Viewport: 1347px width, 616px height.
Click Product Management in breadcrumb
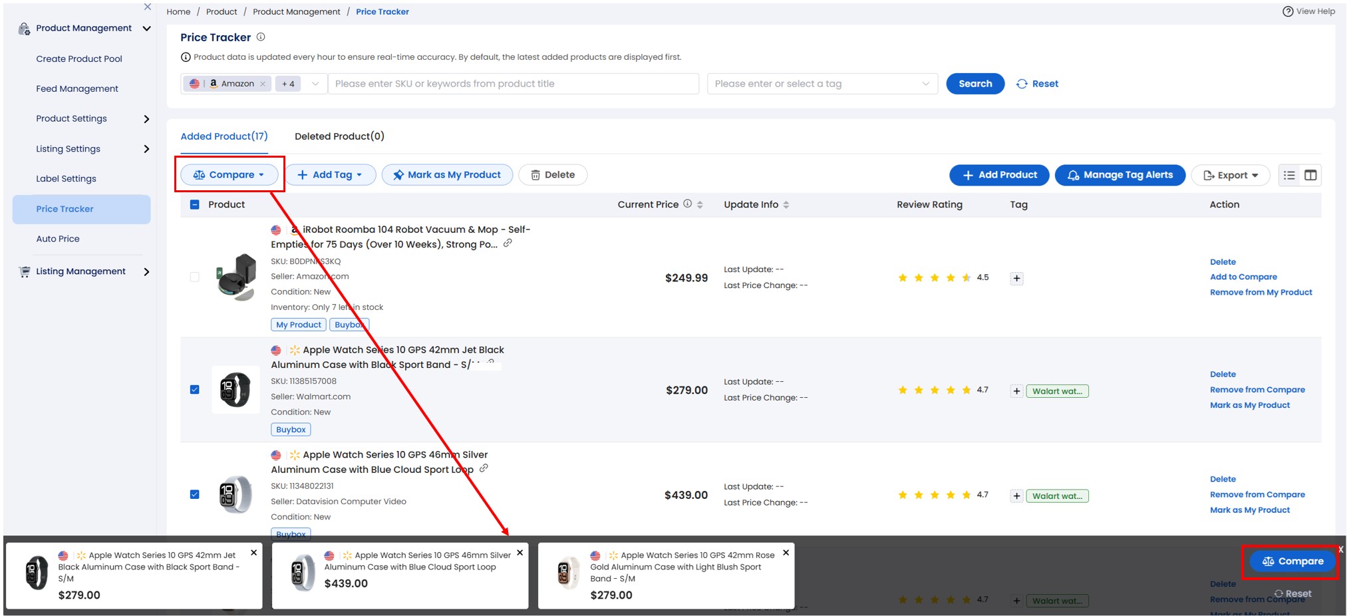296,12
